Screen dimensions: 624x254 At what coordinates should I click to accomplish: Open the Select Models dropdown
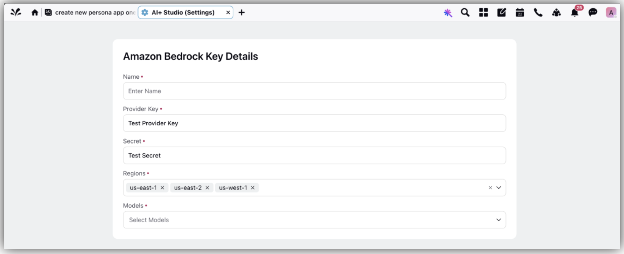(314, 220)
